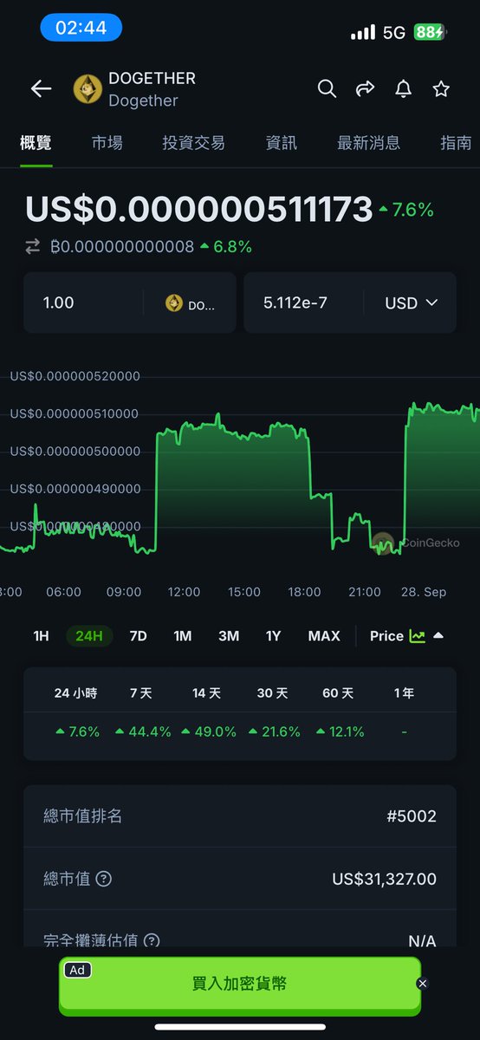Tap the 6.8% BTC change value

coord(226,247)
